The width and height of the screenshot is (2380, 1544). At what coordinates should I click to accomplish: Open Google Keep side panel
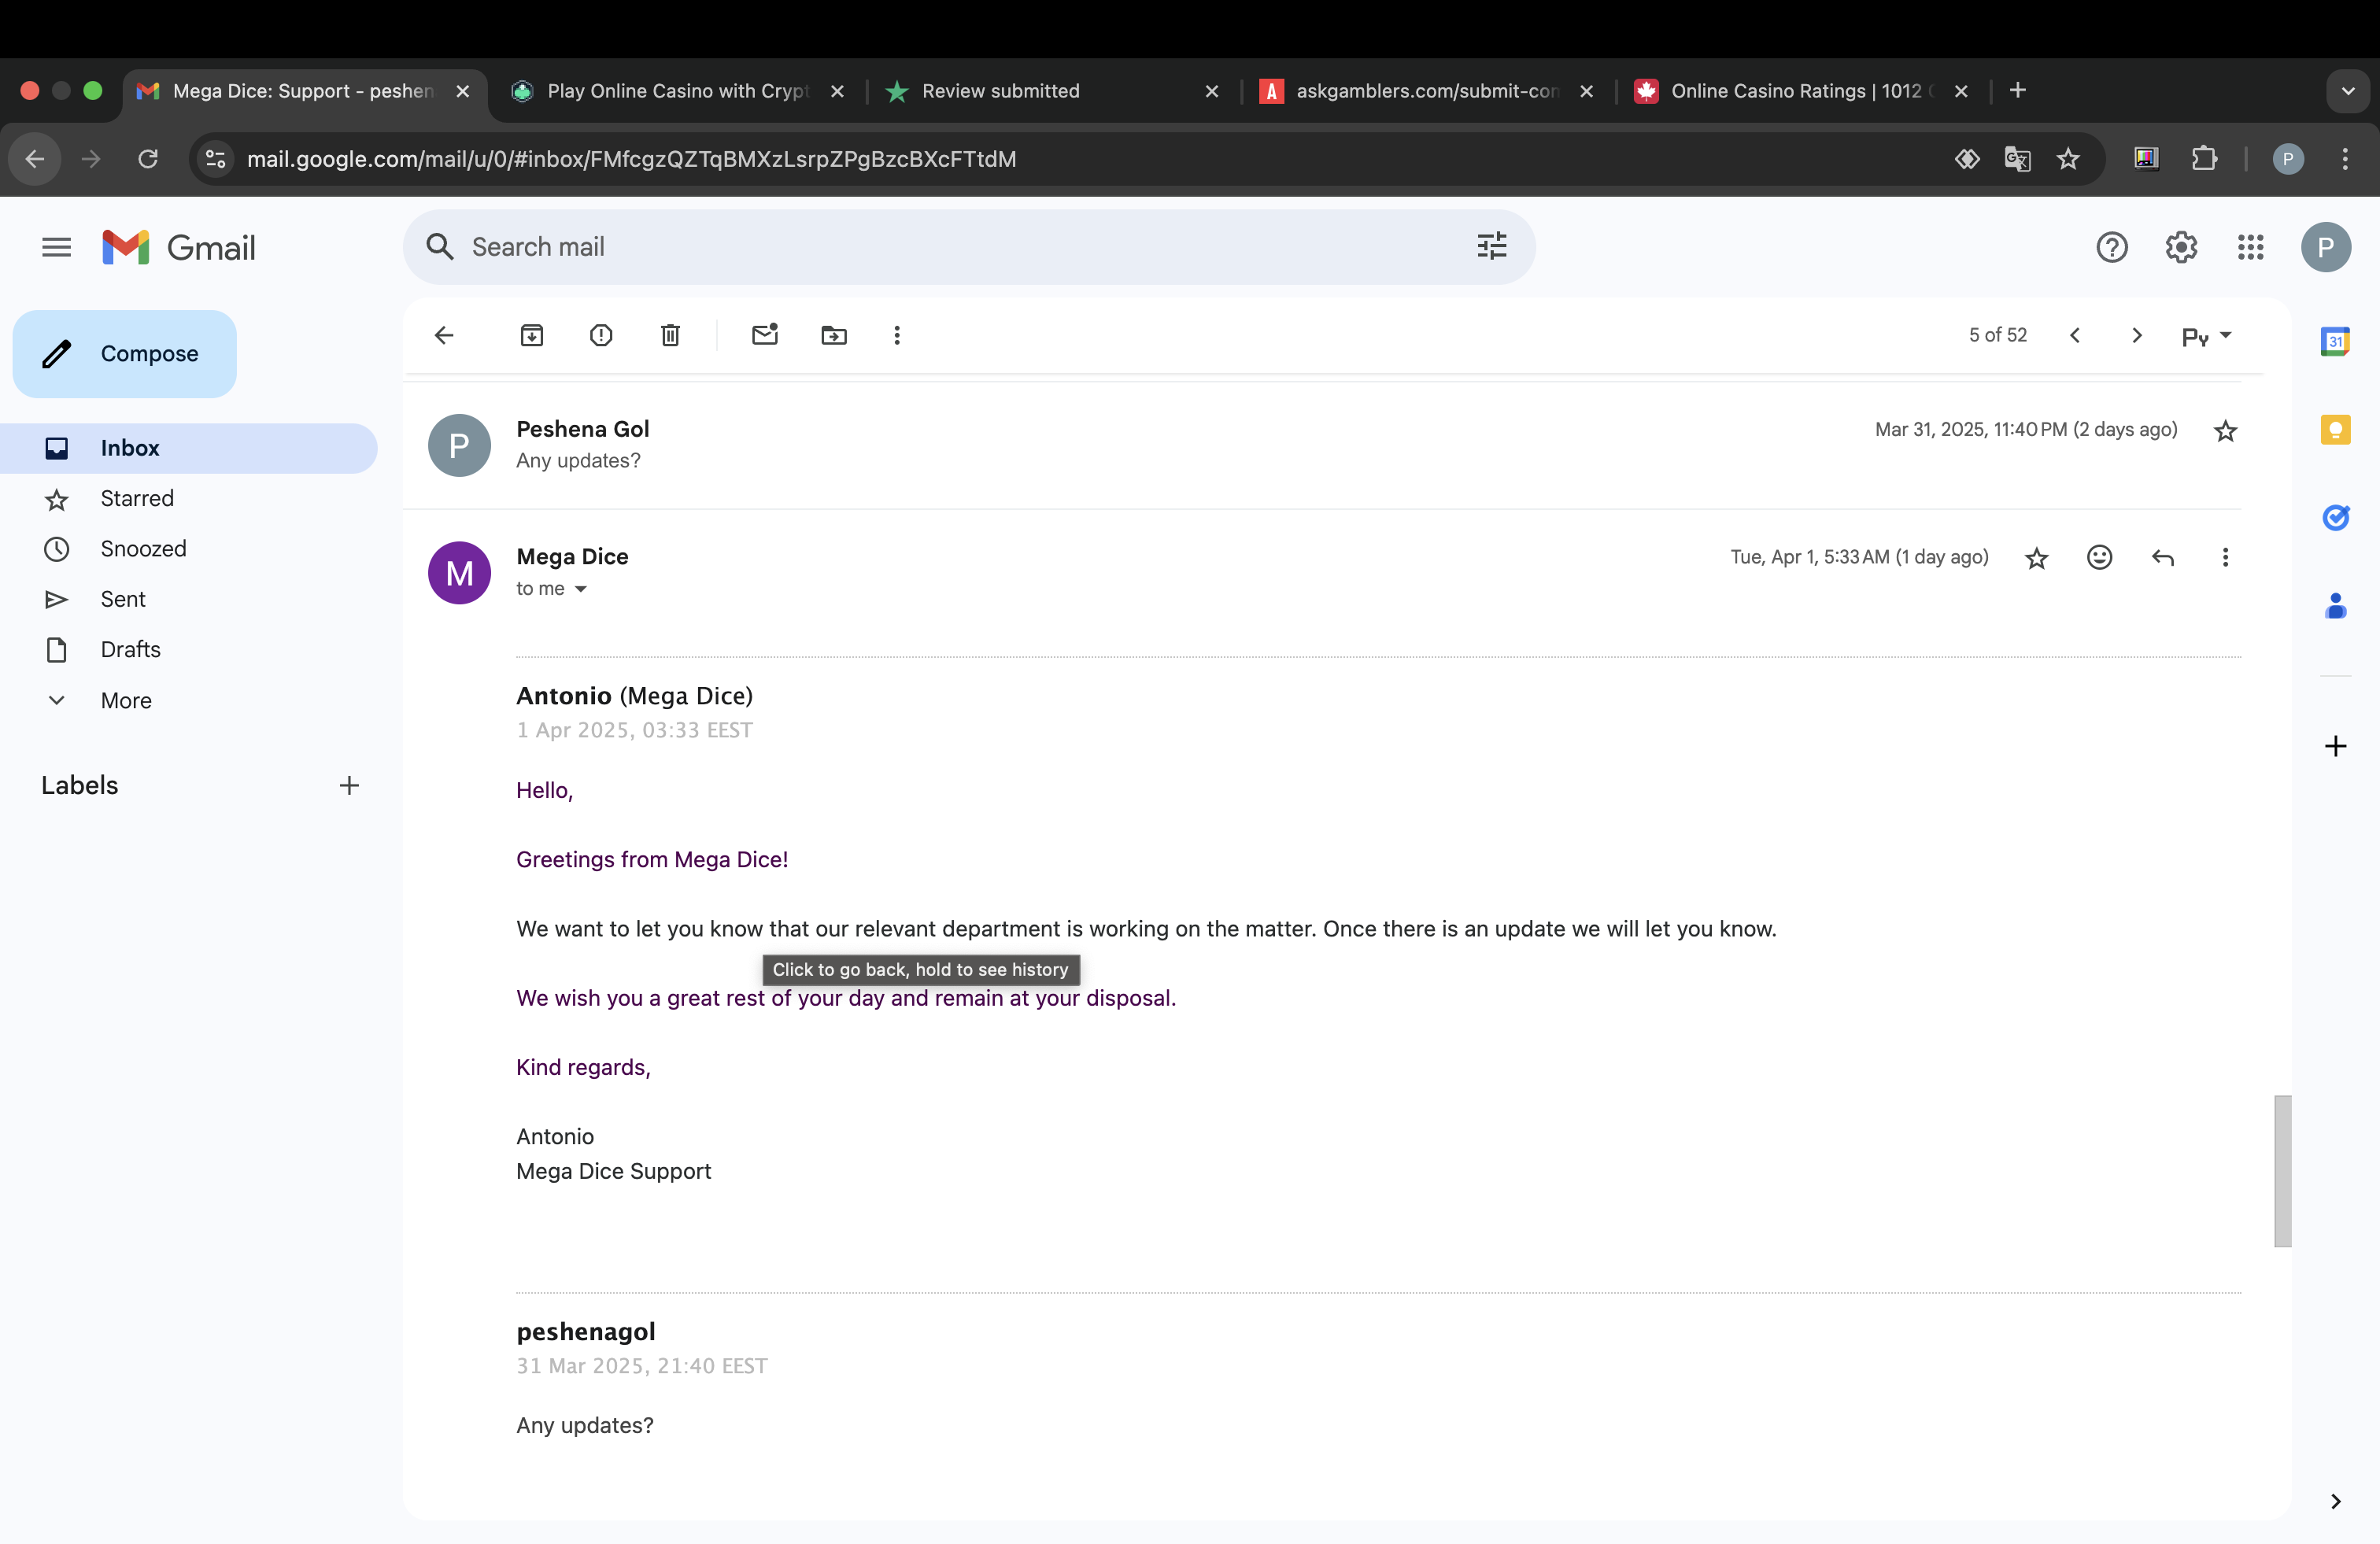(x=2335, y=430)
